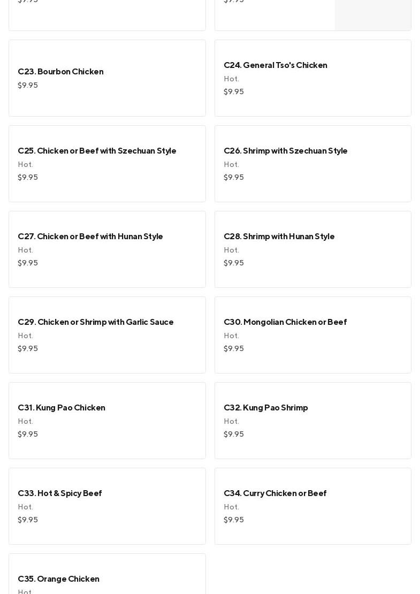Select C33 Hot & Spicy Beef
The image size is (420, 594).
click(107, 506)
